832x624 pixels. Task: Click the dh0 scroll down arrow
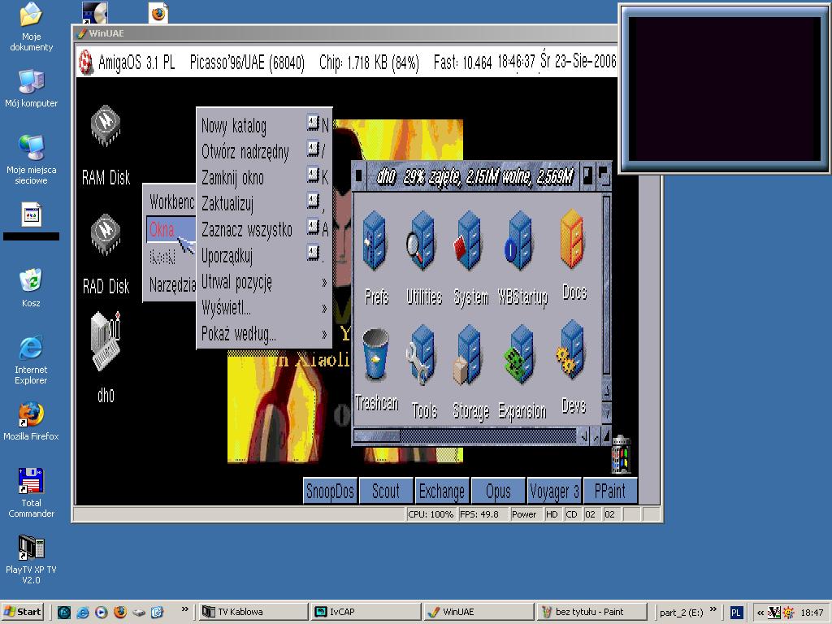click(x=606, y=413)
